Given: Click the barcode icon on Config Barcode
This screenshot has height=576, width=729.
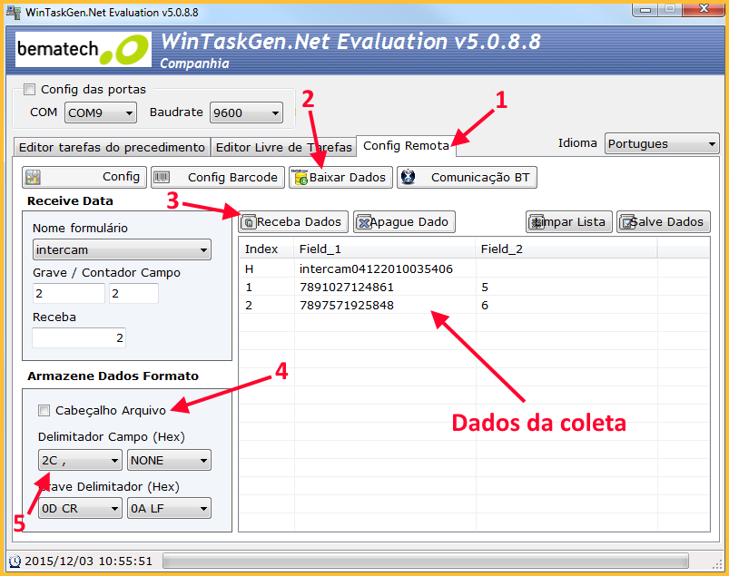Looking at the screenshot, I should click(162, 177).
